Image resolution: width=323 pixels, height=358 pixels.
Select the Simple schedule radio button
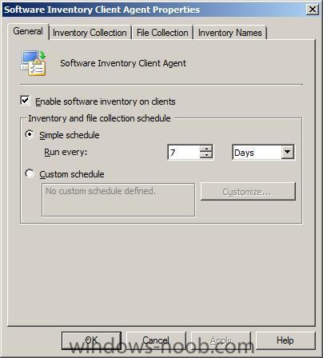click(30, 134)
